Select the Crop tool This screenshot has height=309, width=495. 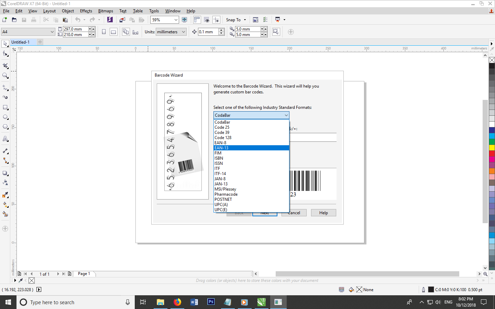(x=5, y=66)
